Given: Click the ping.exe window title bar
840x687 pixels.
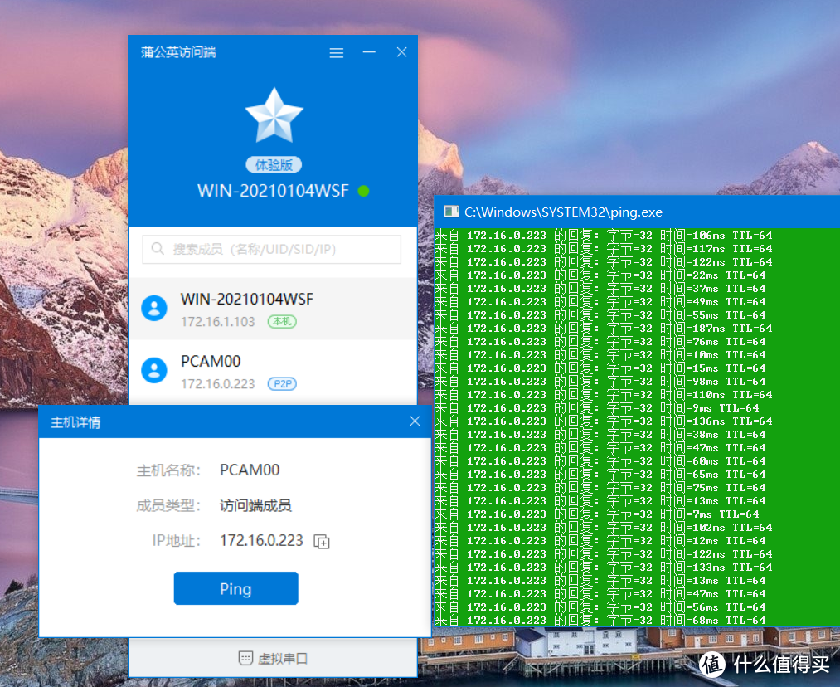Looking at the screenshot, I should 637,212.
